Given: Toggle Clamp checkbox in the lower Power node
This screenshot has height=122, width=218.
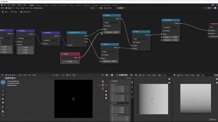Looking at the screenshot, I should 103,55.
